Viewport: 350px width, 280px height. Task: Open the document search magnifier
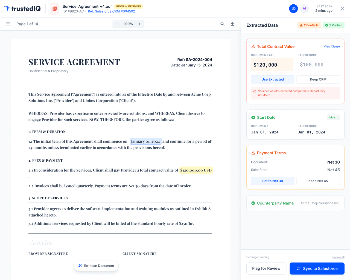point(223,24)
